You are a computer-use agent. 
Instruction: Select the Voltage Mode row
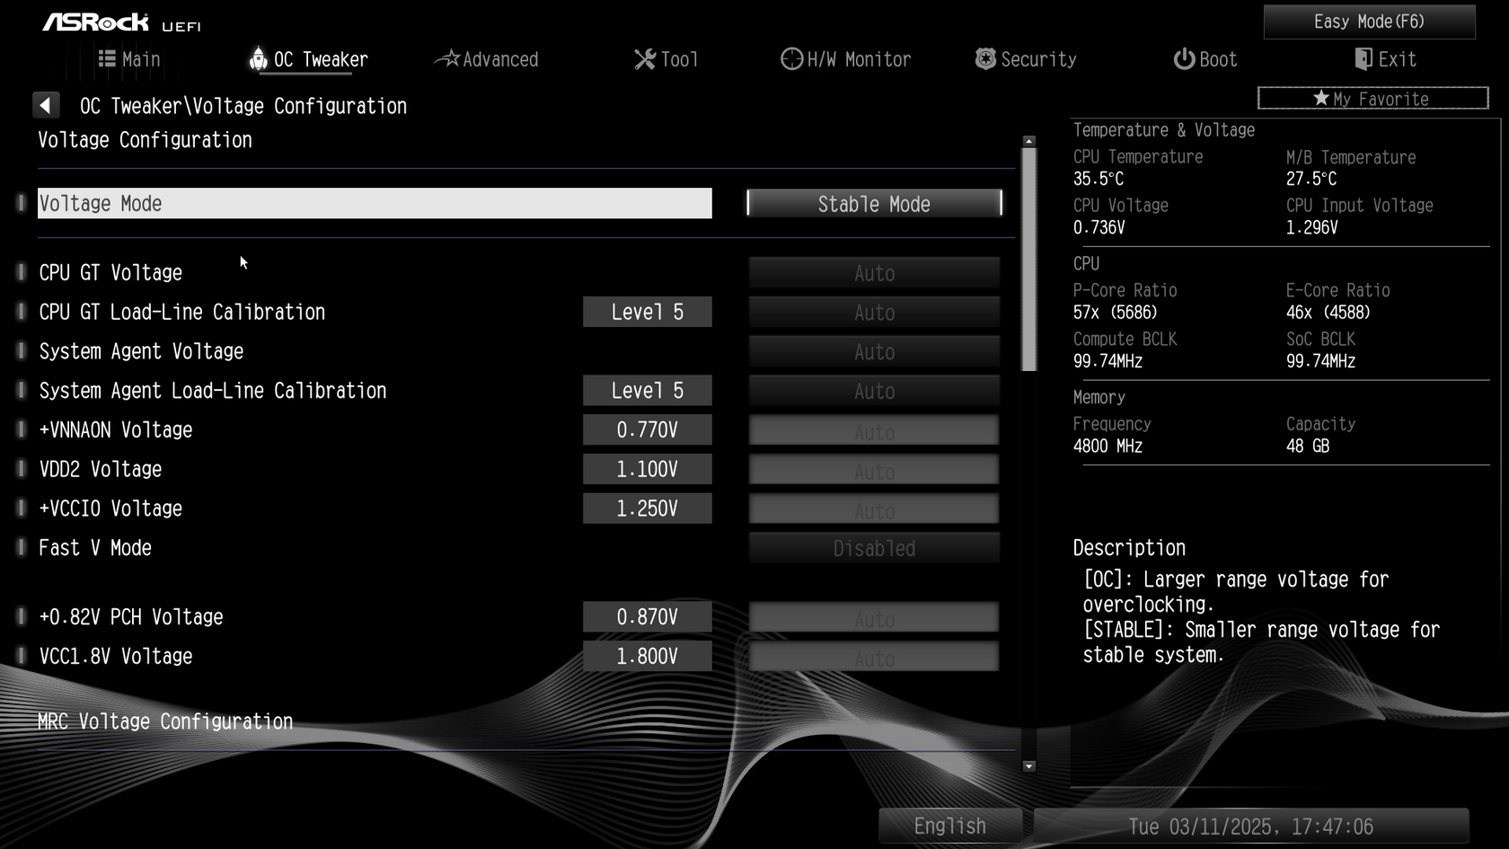tap(375, 203)
